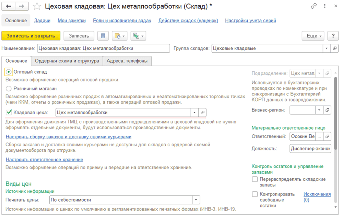343x215 pixels.
Task: Click the Записать и закрыть button
Action: pos(31,36)
